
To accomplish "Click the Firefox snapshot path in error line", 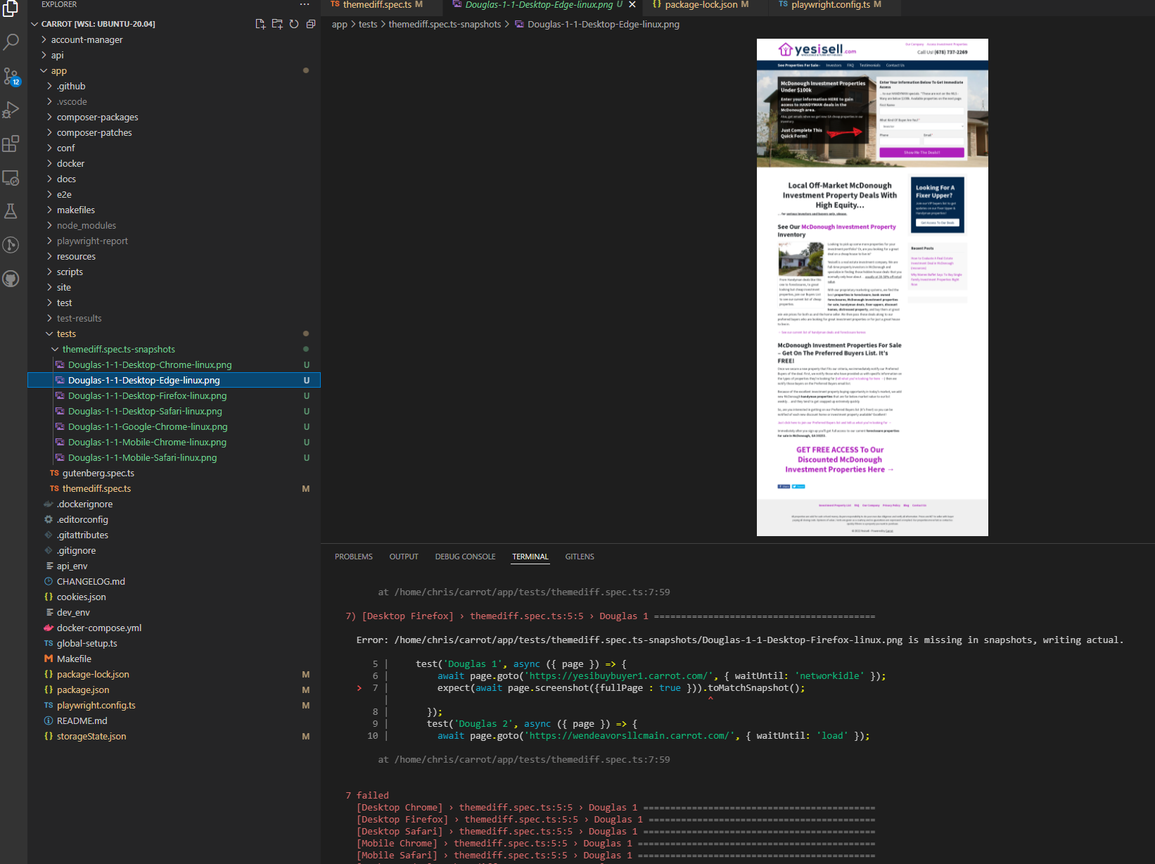I will [x=648, y=640].
